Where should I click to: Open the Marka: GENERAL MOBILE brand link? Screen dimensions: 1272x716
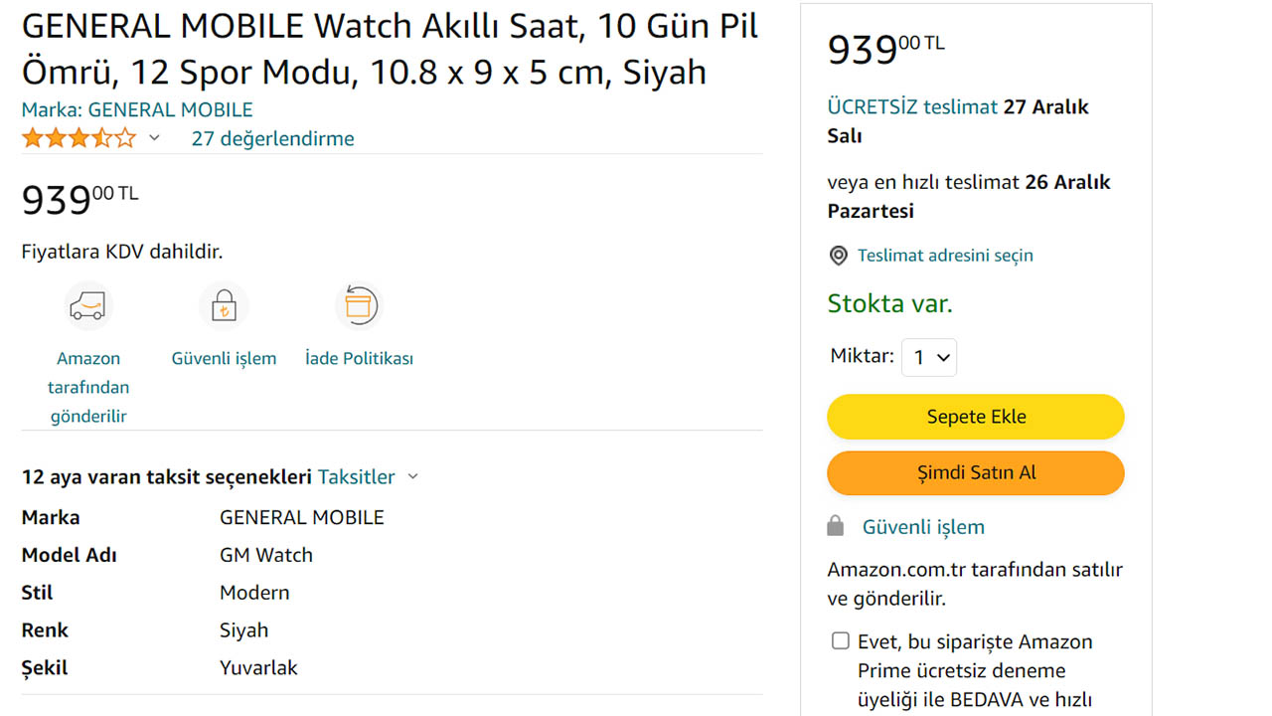point(137,110)
